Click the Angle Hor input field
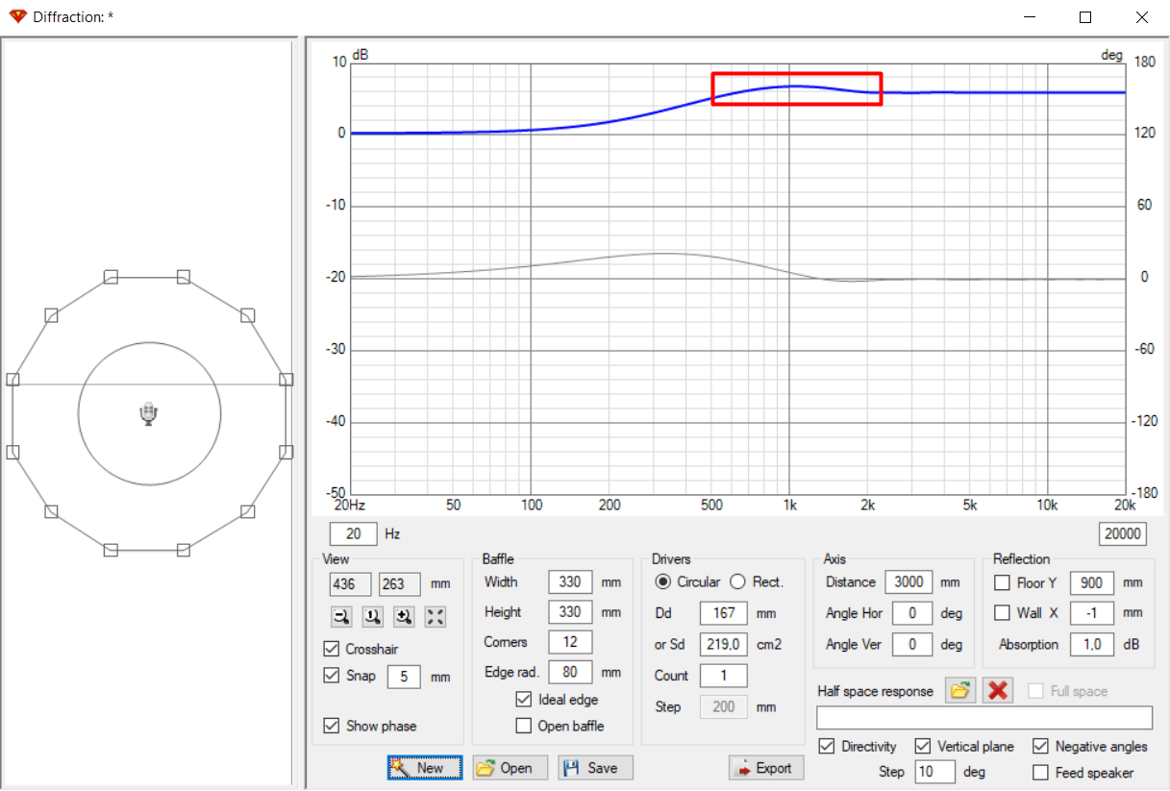Viewport: 1170px width, 791px height. point(913,613)
